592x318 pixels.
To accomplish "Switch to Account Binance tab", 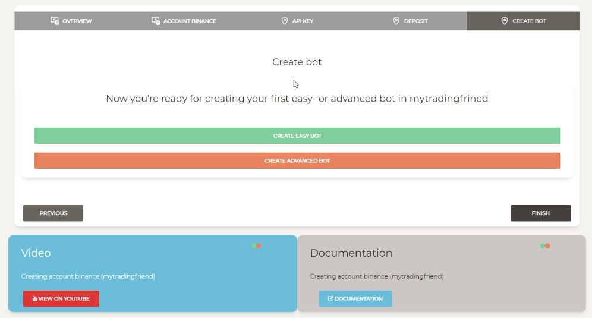I will [x=184, y=21].
